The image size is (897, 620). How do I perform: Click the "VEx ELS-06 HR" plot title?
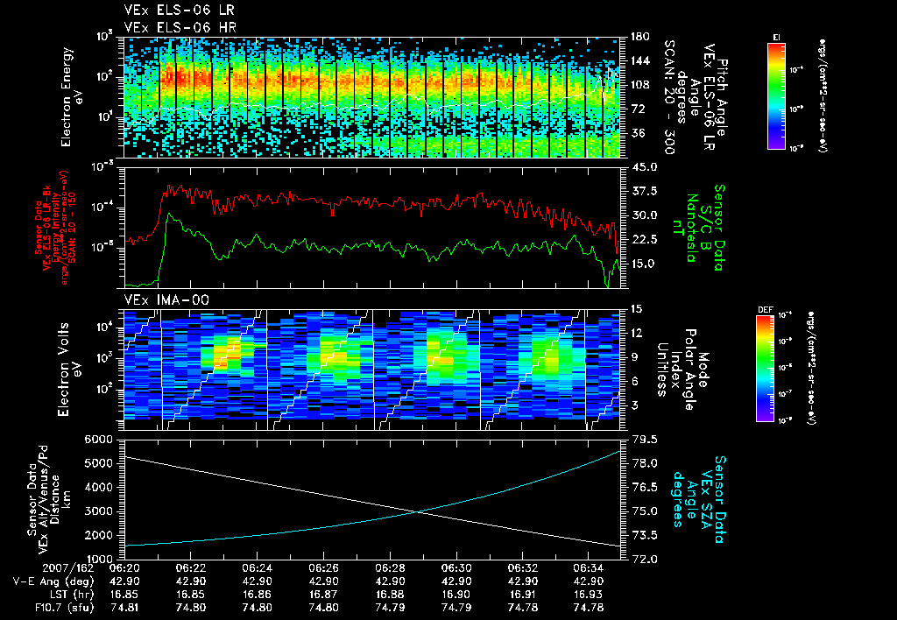[x=180, y=27]
